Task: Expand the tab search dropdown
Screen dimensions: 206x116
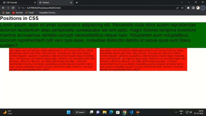Action: tap(182, 2)
